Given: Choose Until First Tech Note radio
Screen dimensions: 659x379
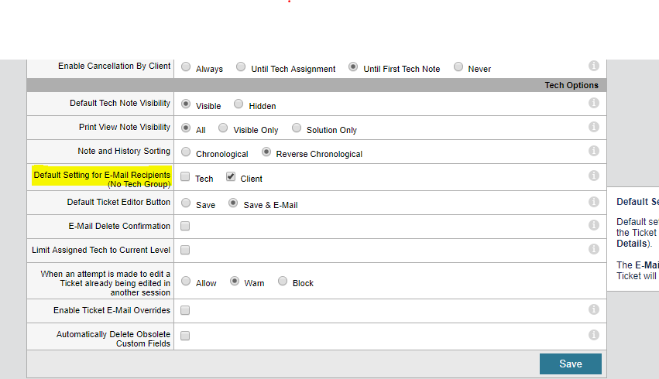Looking at the screenshot, I should tap(353, 67).
